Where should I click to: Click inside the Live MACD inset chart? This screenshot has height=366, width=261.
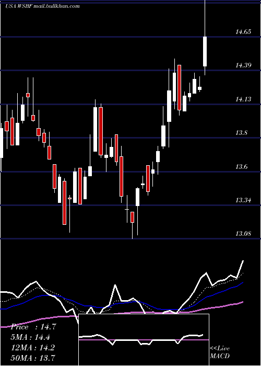(x=144, y=340)
